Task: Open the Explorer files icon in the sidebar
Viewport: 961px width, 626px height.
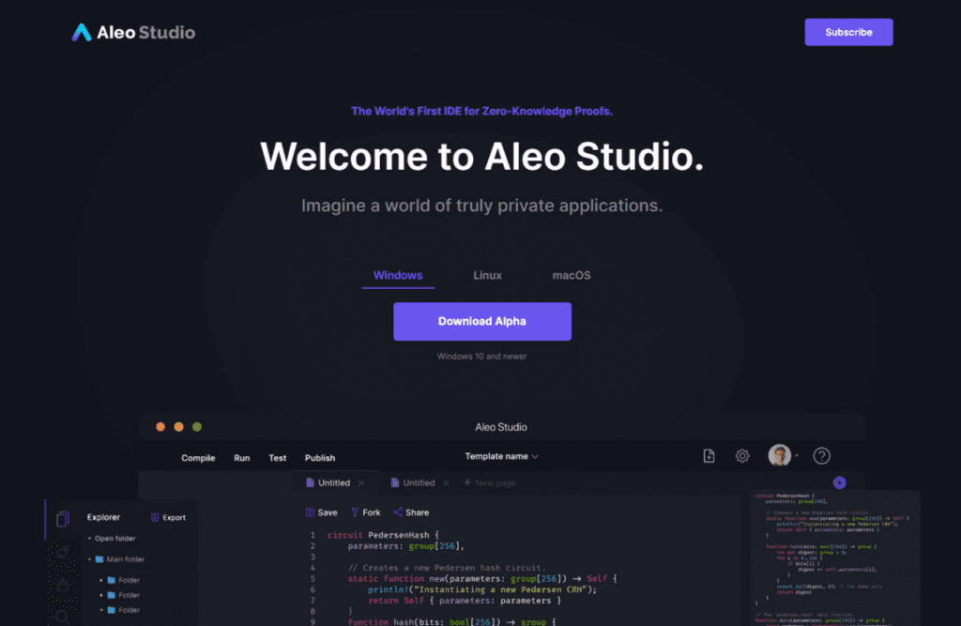Action: (x=63, y=518)
